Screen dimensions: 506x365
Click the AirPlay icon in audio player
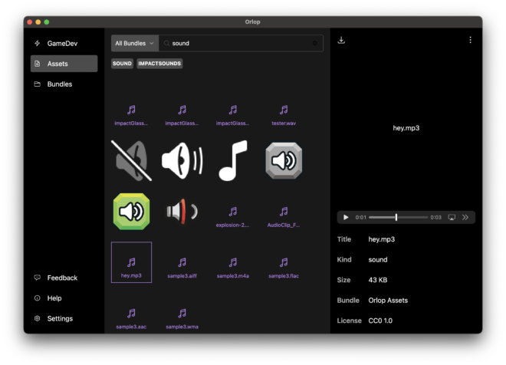pyautogui.click(x=452, y=218)
